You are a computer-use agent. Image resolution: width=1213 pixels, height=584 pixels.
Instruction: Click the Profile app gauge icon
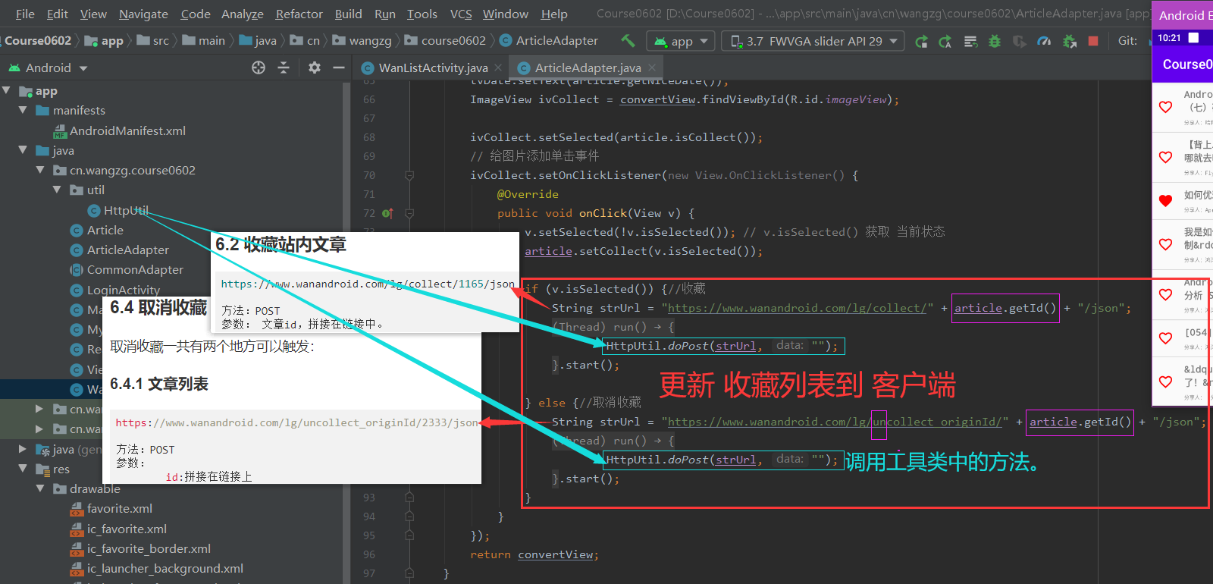(1044, 41)
